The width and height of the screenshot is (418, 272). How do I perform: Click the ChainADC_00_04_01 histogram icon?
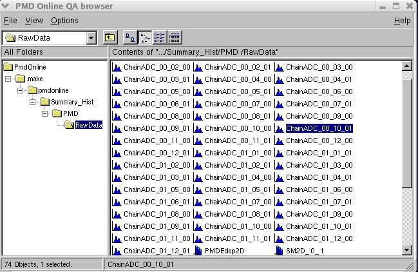point(279,80)
